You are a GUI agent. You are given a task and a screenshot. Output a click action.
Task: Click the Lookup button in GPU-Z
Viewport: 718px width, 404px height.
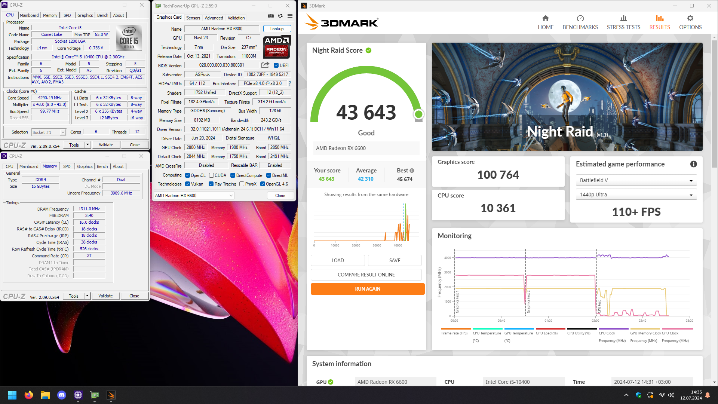tap(277, 29)
